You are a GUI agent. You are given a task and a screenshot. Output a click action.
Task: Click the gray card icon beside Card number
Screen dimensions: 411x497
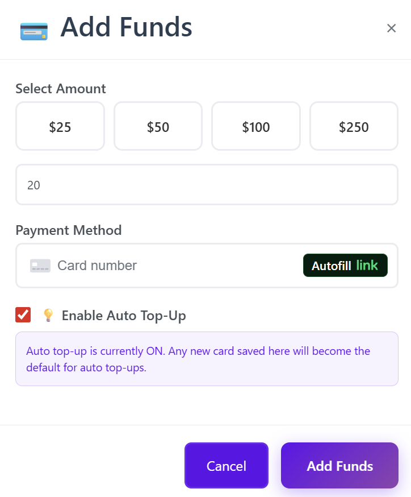(x=40, y=266)
